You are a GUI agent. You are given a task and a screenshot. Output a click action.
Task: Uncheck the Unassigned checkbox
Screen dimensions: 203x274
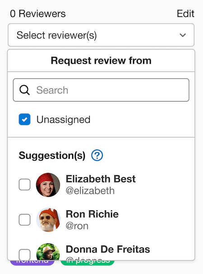24,119
